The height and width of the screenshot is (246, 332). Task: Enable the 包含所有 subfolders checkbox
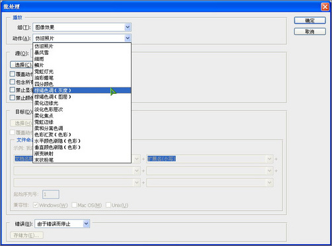click(x=13, y=82)
